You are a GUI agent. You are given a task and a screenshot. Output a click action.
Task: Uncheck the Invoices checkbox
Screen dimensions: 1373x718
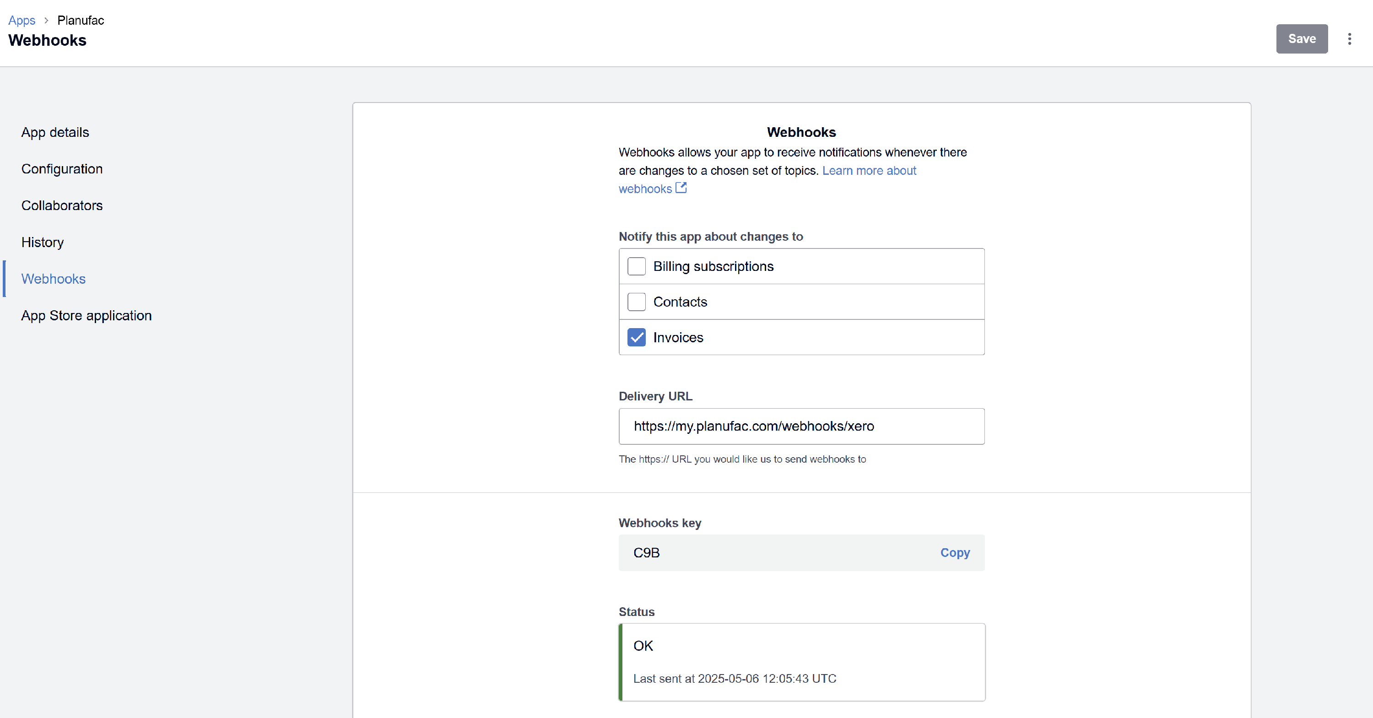tap(637, 337)
